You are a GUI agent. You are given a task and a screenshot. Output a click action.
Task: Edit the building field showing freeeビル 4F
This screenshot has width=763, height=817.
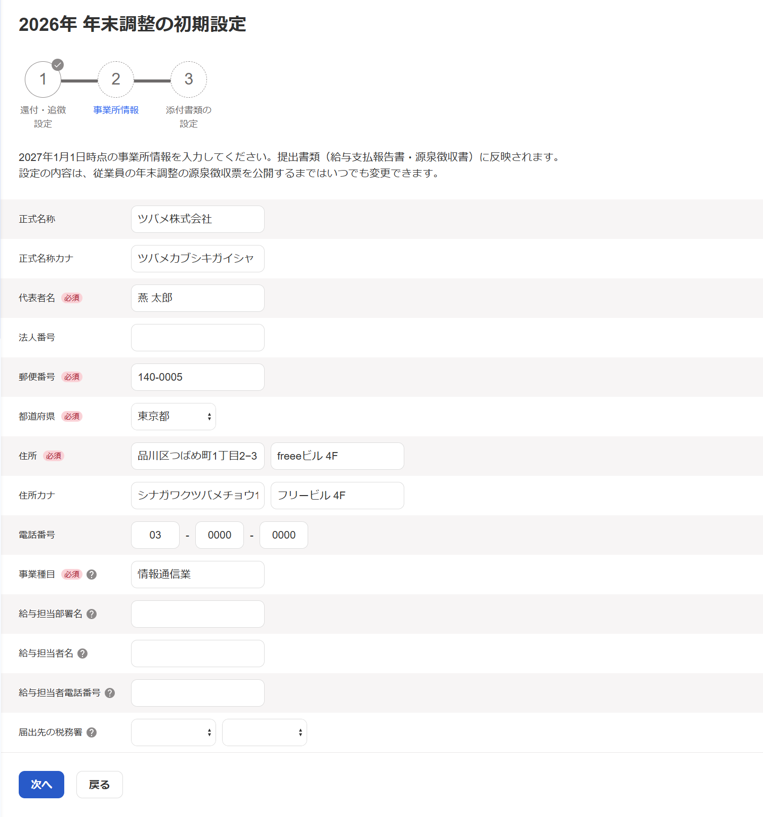[337, 456]
